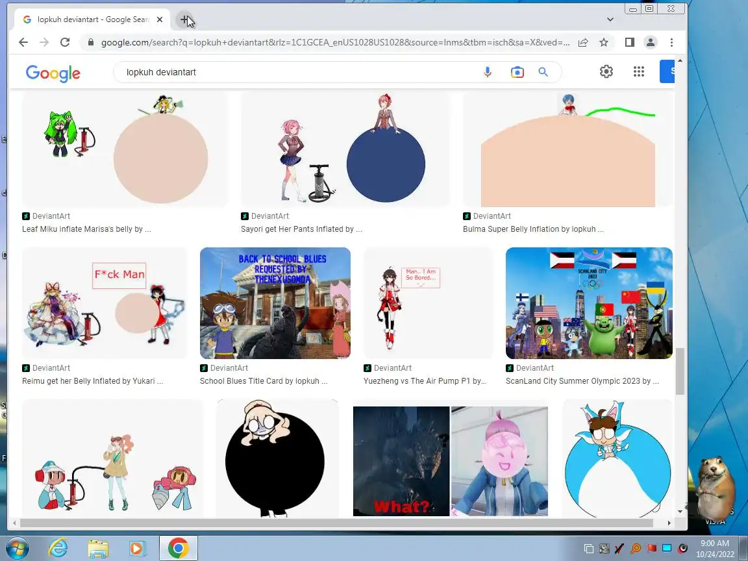Open Google quick settings gear
748x561 pixels.
point(606,71)
